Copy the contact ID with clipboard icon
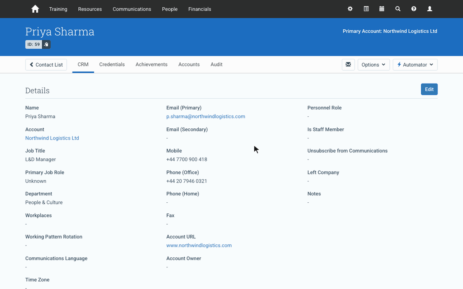Image resolution: width=463 pixels, height=289 pixels. [46, 44]
